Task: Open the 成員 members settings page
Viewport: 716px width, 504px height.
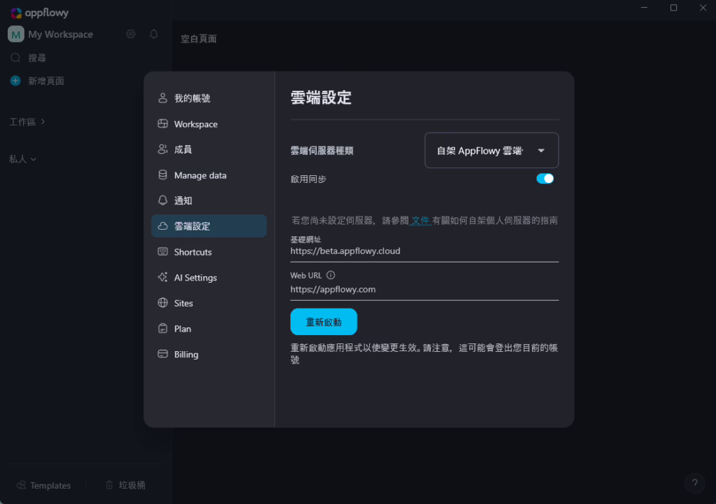Action: [208, 149]
